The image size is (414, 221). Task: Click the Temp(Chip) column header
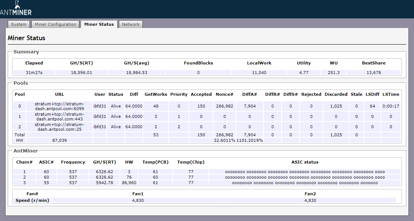(191, 162)
